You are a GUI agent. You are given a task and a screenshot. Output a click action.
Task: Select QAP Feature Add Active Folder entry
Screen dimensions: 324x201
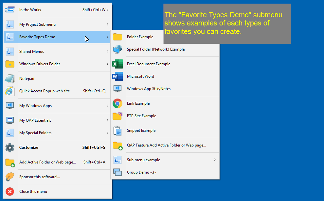coord(165,145)
